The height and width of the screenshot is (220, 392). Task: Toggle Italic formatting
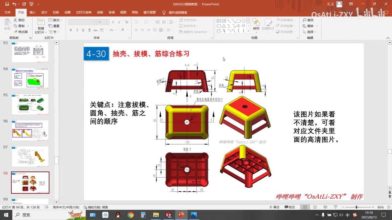coord(77,30)
